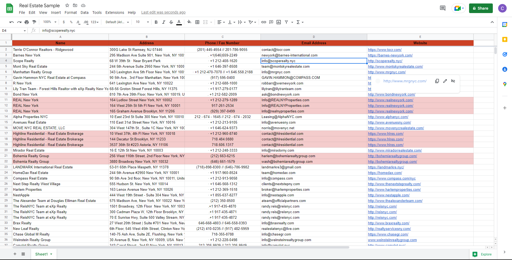The height and width of the screenshot is (260, 512).
Task: Click the Insert link icon
Action: [264, 22]
